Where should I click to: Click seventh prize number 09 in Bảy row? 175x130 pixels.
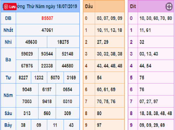coord(39,125)
